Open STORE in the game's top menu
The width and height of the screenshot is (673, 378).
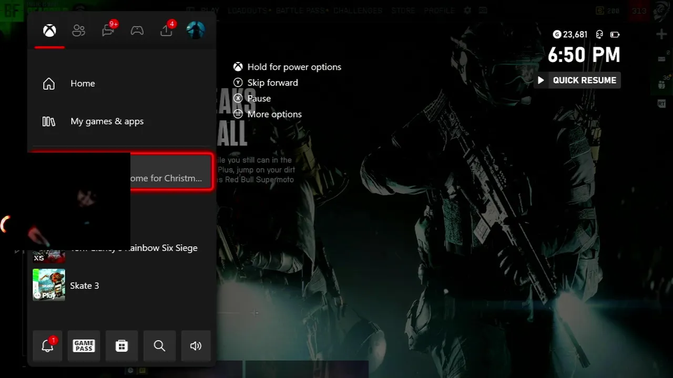coord(403,10)
